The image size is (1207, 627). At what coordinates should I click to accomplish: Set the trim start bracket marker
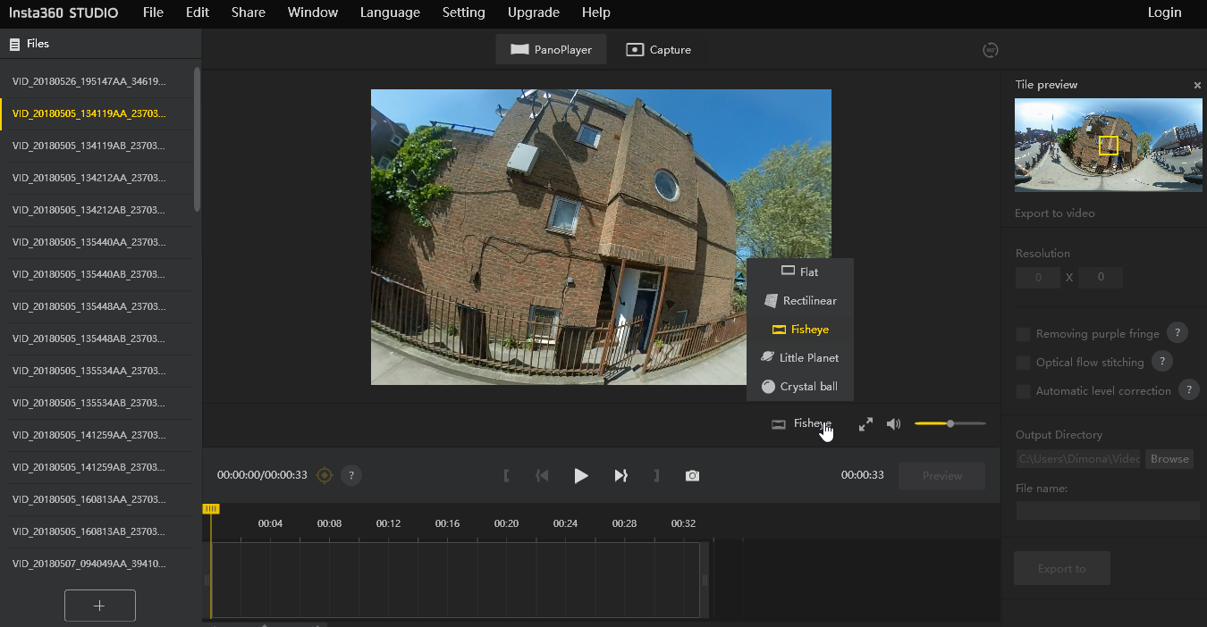[x=506, y=476]
